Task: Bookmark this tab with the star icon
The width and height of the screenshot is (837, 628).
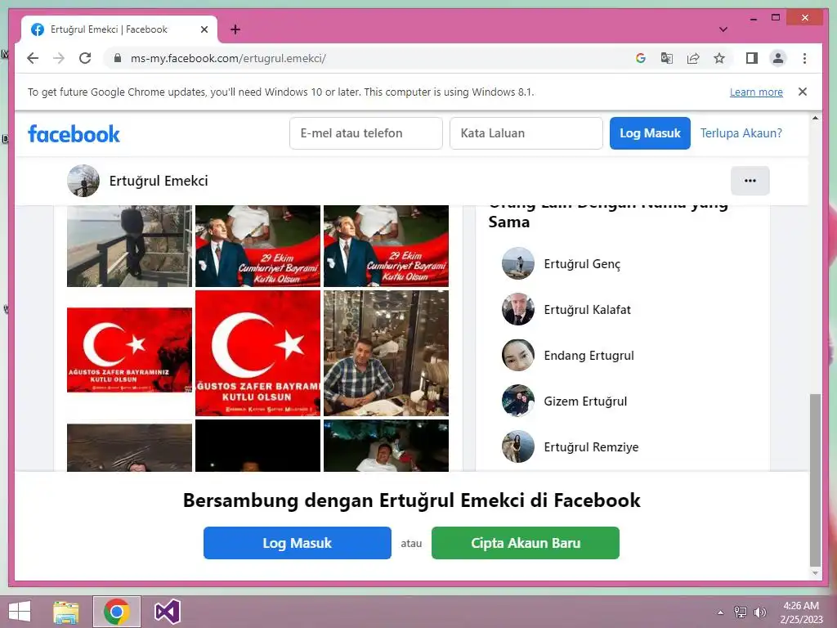Action: [x=719, y=58]
